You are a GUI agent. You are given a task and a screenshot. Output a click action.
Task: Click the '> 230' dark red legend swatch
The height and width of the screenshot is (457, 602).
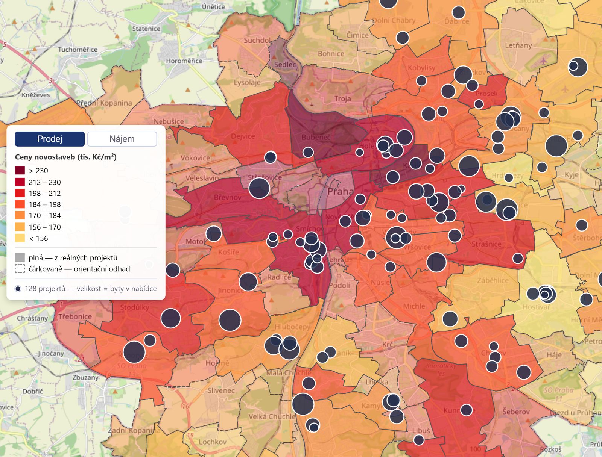point(20,171)
